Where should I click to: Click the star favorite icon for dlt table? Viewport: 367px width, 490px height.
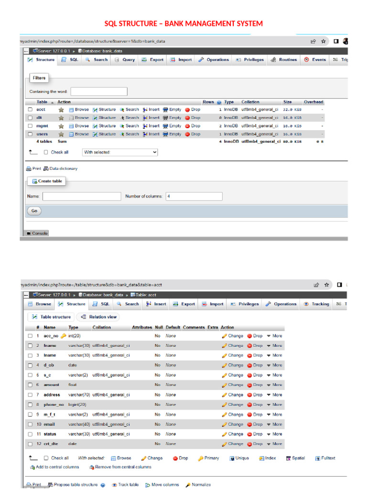tap(61, 118)
